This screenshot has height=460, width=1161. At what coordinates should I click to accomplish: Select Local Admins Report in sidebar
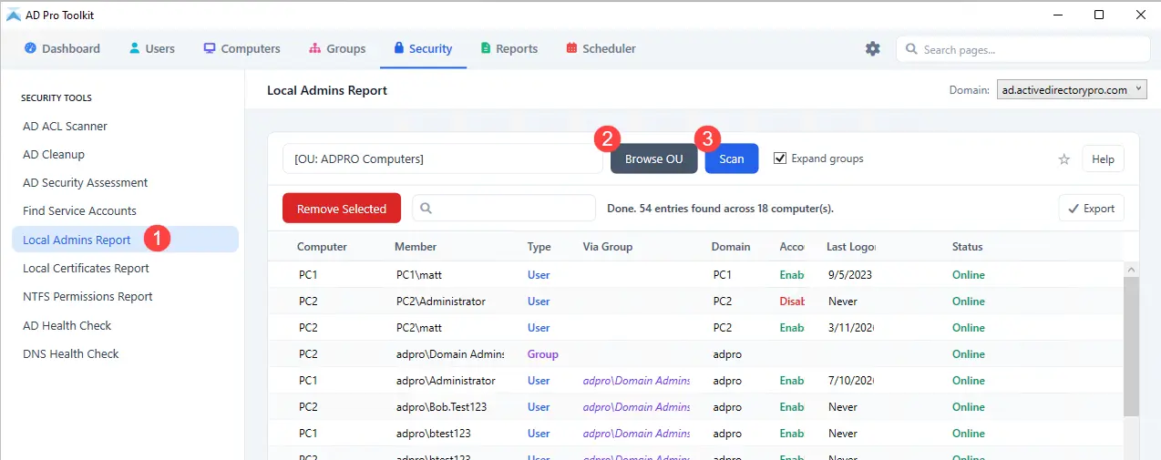click(125, 240)
